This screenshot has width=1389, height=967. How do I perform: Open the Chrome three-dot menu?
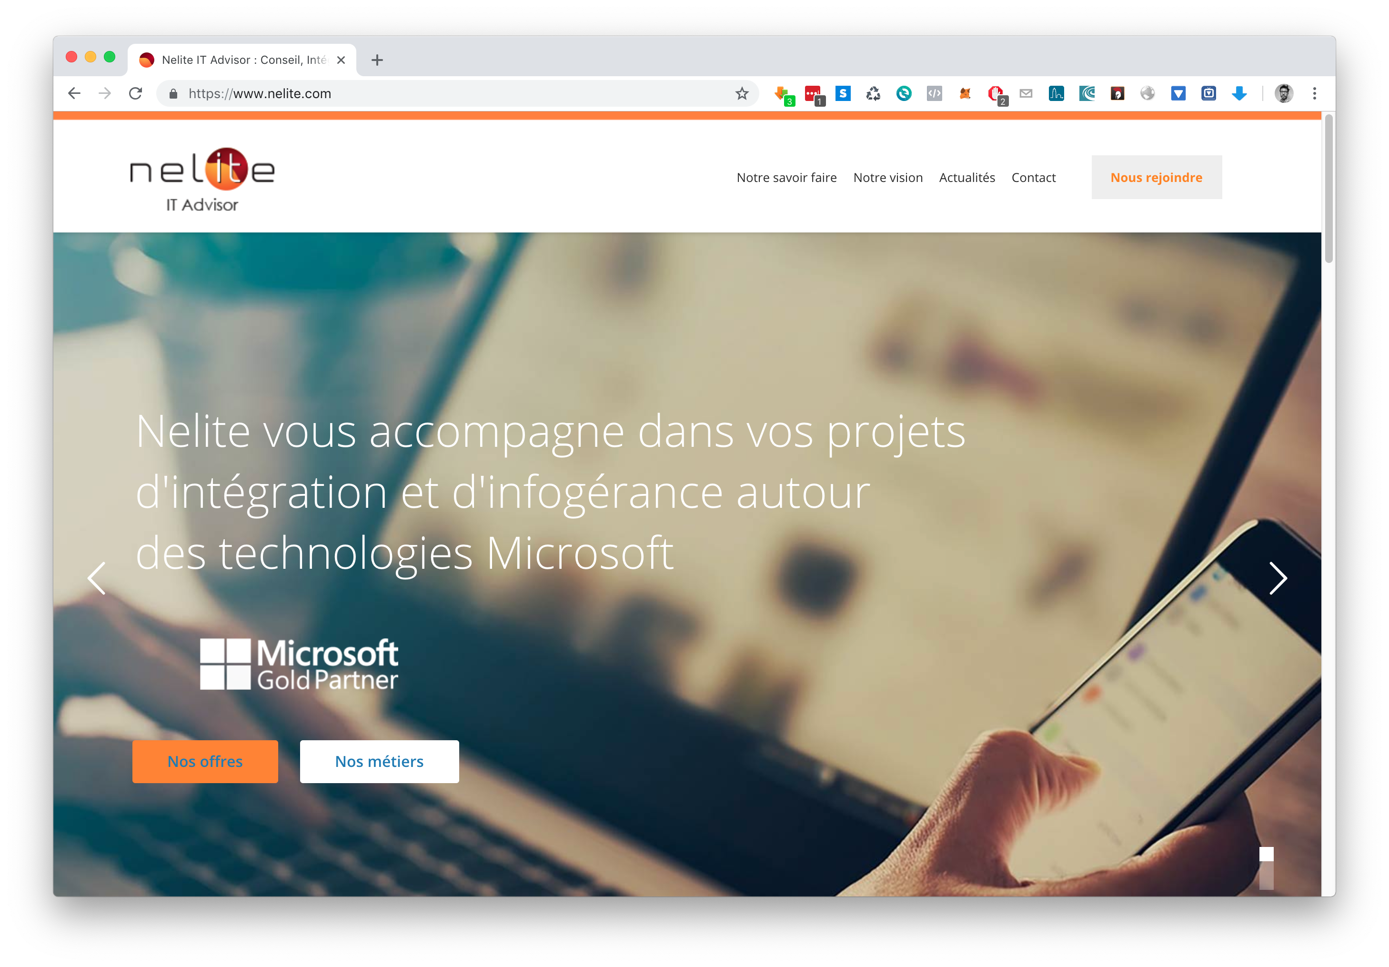(1314, 93)
